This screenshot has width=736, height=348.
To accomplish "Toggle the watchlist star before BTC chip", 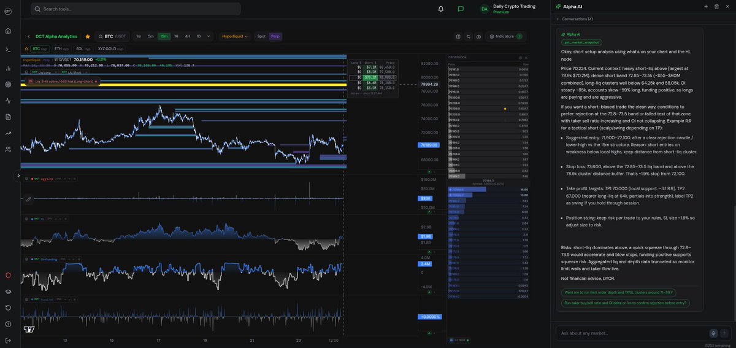I will click(x=26, y=48).
